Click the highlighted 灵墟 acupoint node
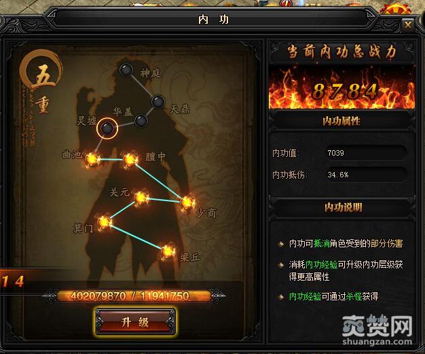 [x=107, y=128]
